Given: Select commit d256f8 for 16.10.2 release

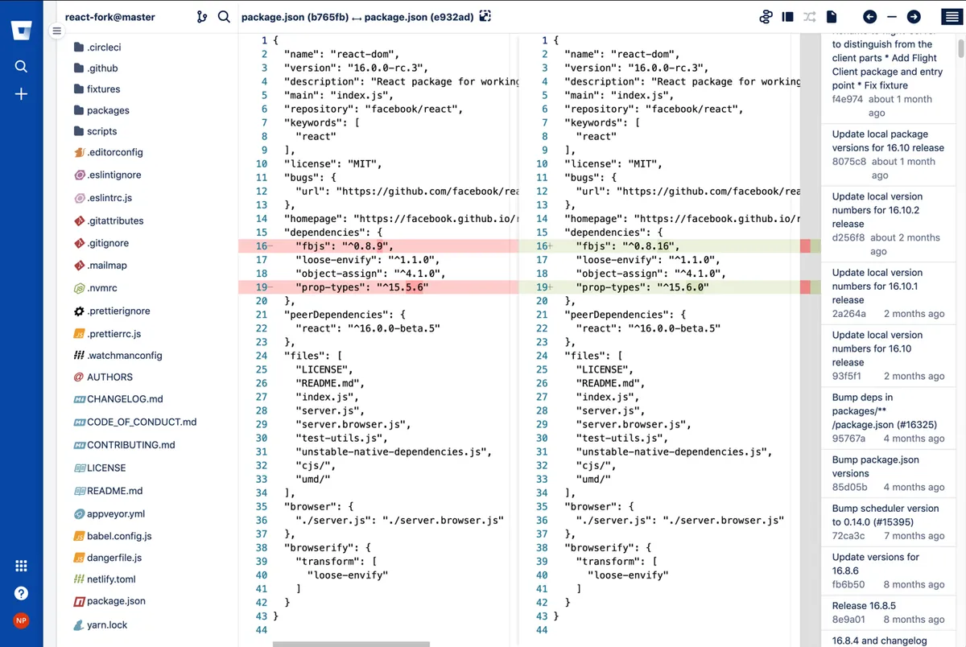Looking at the screenshot, I should pyautogui.click(x=889, y=224).
